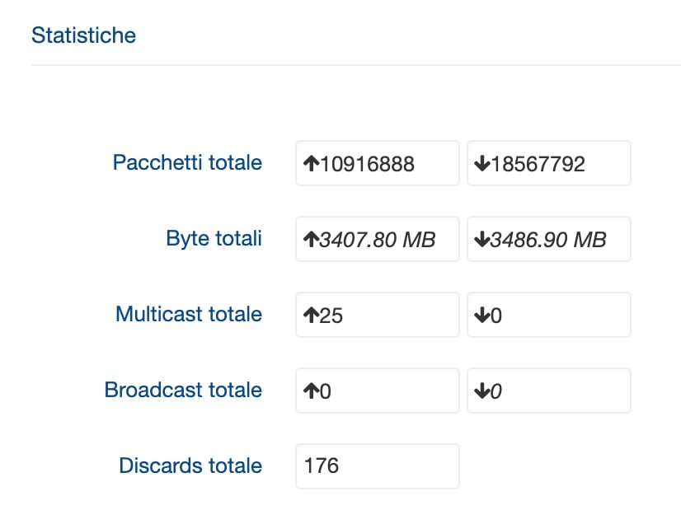This screenshot has height=524, width=681.
Task: Focus the Discards totale field showing 176
Action: coord(377,466)
